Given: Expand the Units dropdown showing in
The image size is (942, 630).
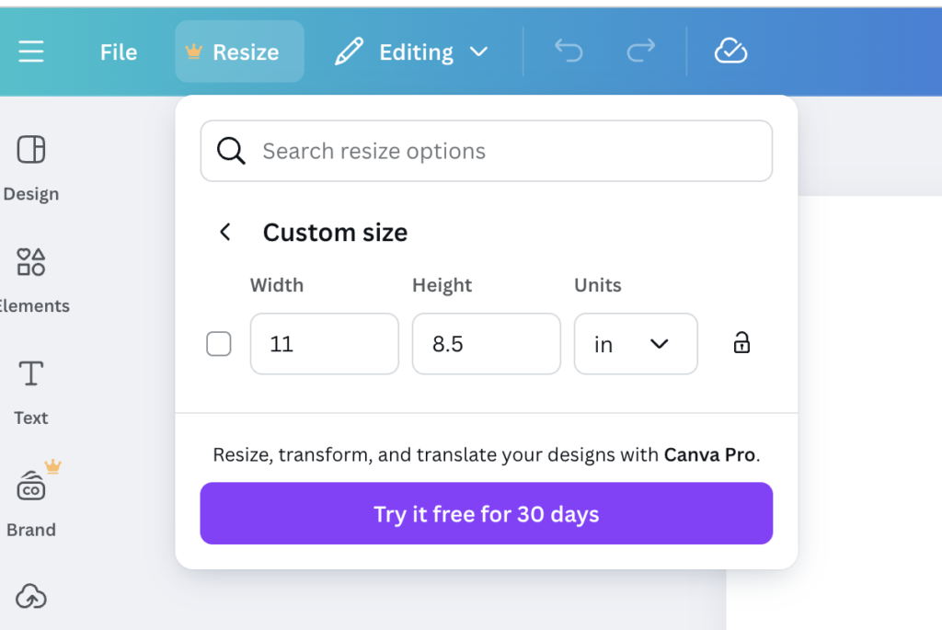Looking at the screenshot, I should tap(636, 344).
